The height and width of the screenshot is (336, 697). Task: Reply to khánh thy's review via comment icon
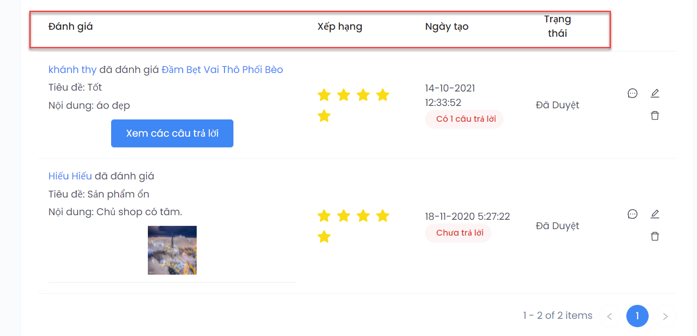tap(632, 93)
